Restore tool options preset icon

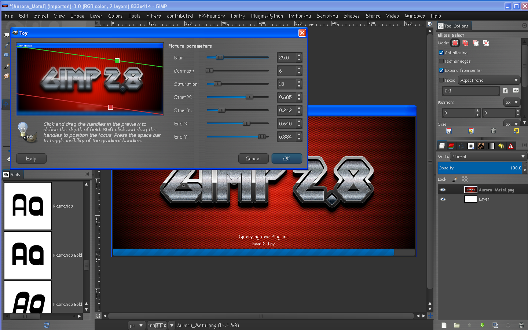click(471, 131)
